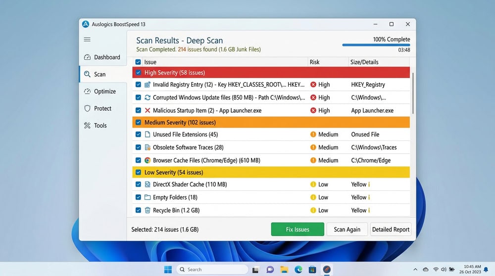495x276 pixels.
Task: Click the Chrome icon in Browser Cache row
Action: (148, 160)
